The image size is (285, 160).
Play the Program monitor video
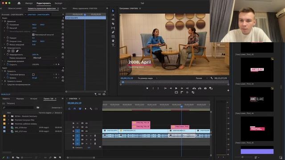point(176,88)
